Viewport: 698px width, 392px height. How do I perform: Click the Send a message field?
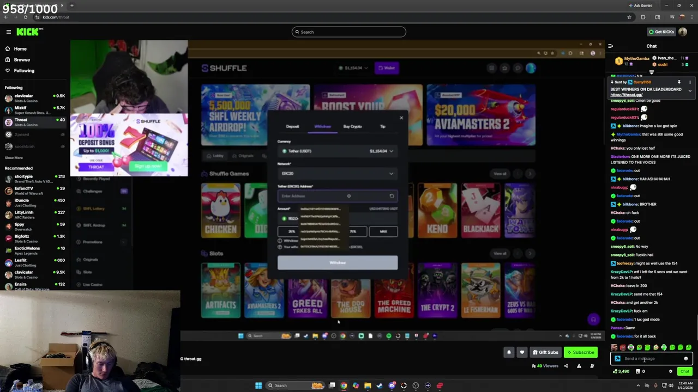click(x=652, y=359)
